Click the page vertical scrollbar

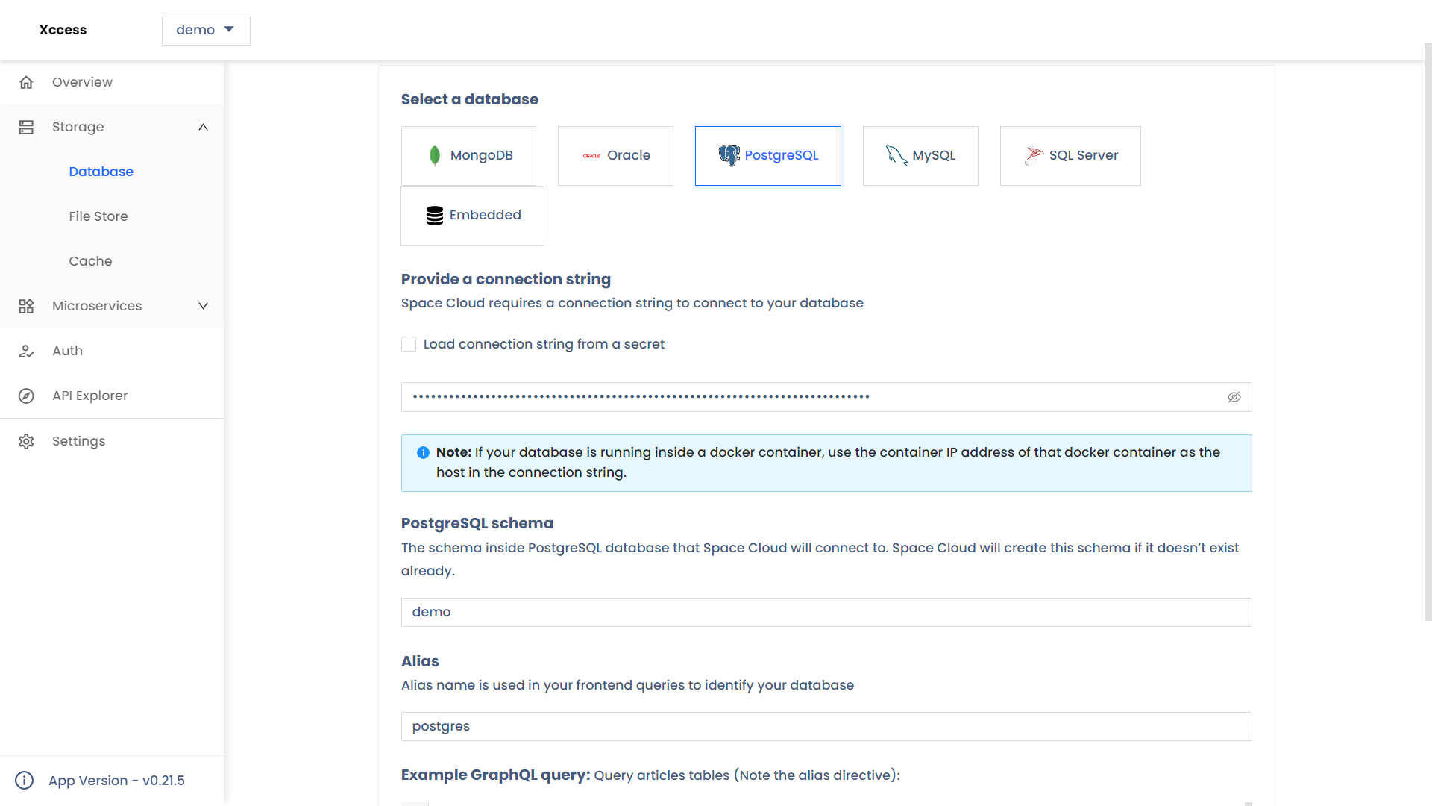tap(1428, 332)
